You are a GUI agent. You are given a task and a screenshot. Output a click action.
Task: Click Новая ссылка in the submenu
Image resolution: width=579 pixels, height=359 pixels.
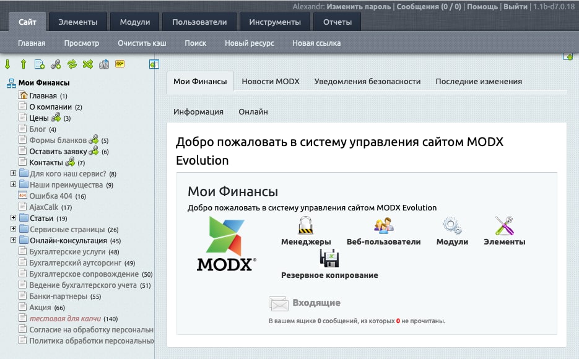point(316,43)
